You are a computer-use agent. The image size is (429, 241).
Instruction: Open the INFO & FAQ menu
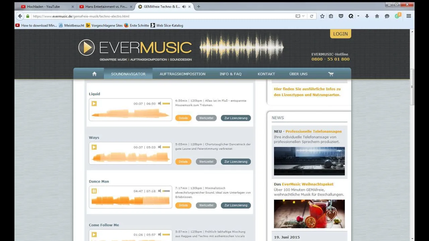(231, 74)
